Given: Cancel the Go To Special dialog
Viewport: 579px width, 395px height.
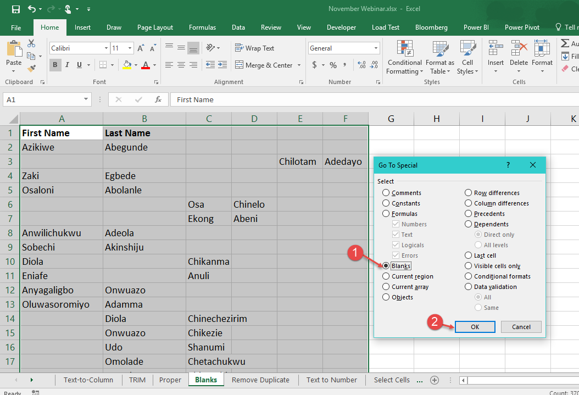Looking at the screenshot, I should 521,327.
